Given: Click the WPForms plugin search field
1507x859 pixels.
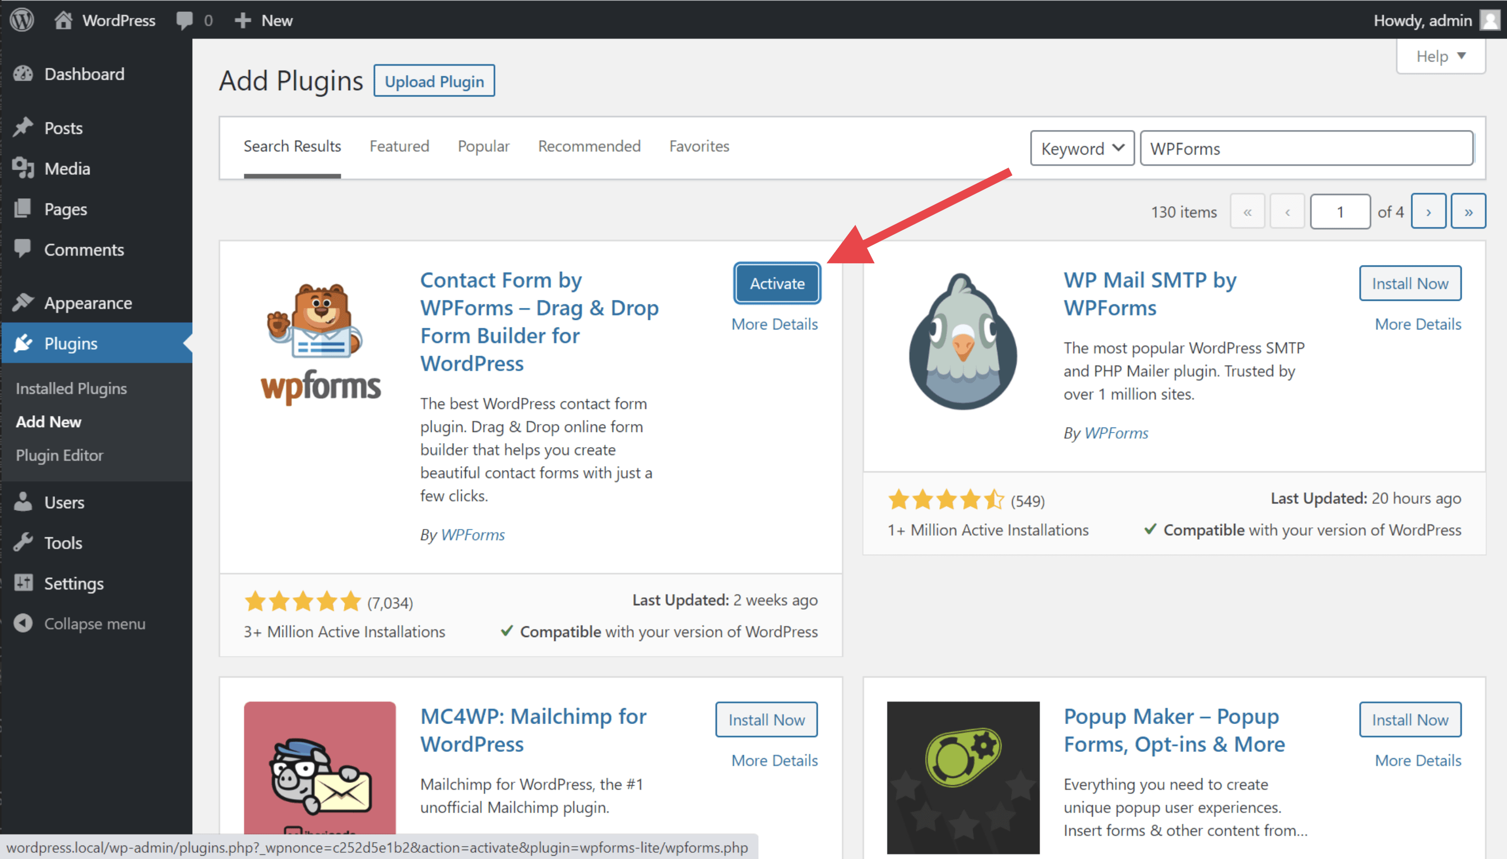Looking at the screenshot, I should (1306, 148).
